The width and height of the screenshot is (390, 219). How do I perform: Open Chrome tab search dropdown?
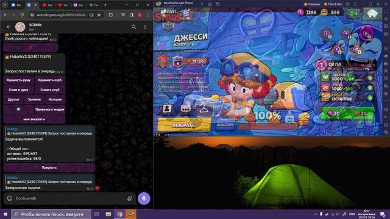click(5, 5)
